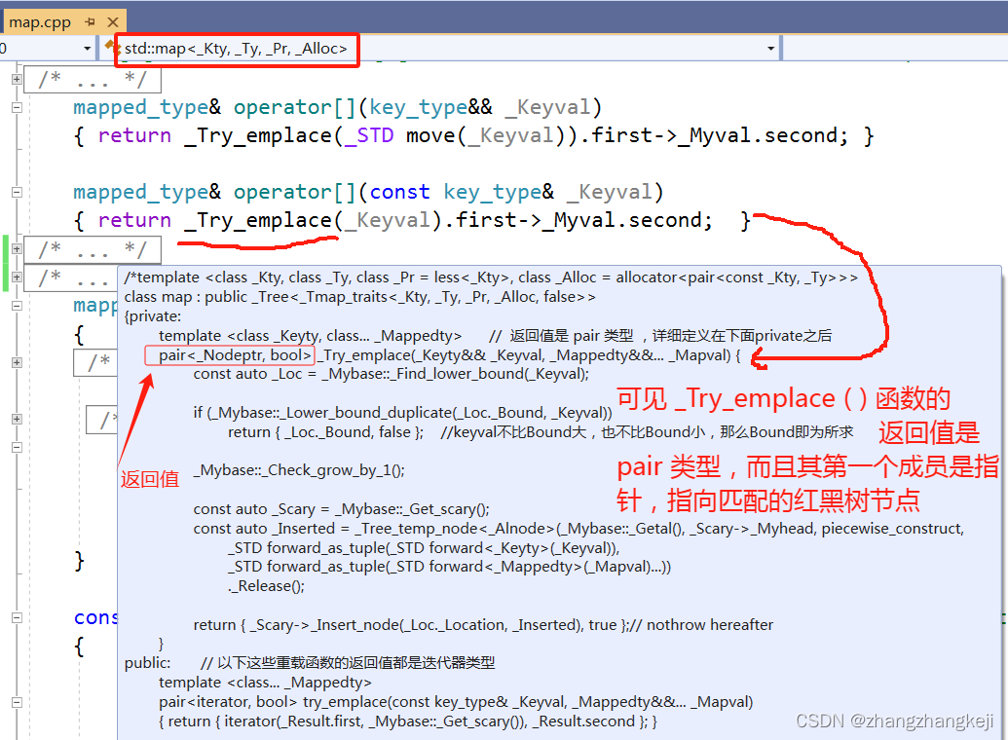Viewport: 1008px width, 740px height.
Task: Collapse the operator[](key_type&& _Keyval) function
Action: click(x=17, y=107)
